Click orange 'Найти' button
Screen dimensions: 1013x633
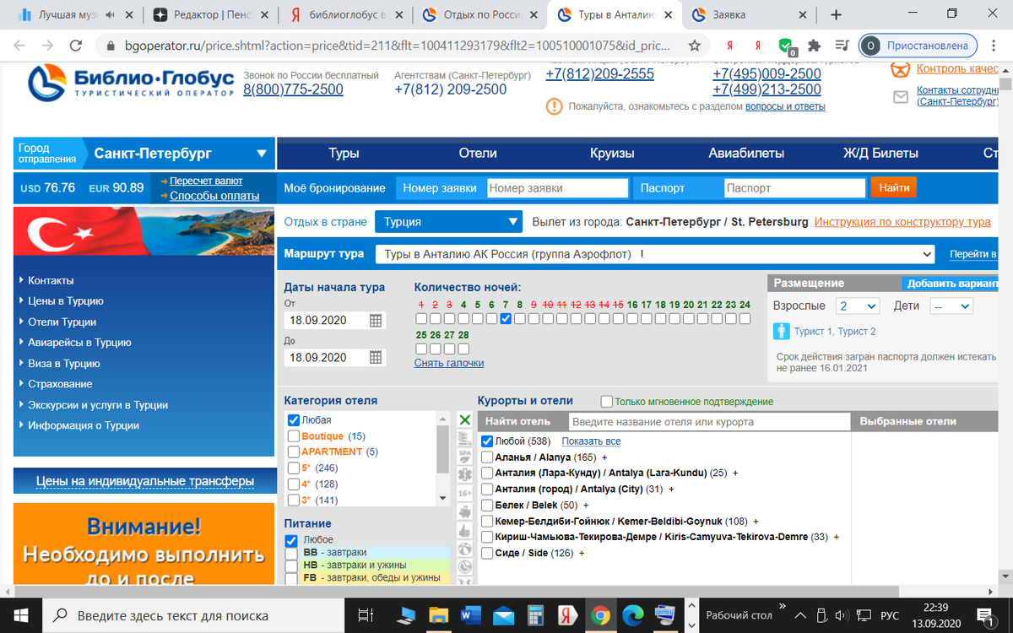coord(894,188)
